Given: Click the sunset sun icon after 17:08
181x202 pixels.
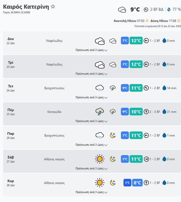Looking at the screenshot, I should (179, 21).
